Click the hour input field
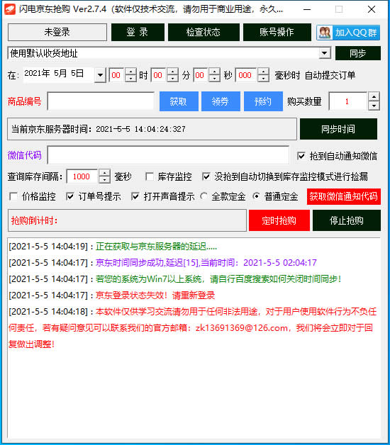 point(117,75)
